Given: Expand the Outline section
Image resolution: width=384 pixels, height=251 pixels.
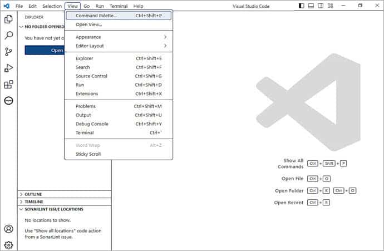Looking at the screenshot, I should [33, 194].
